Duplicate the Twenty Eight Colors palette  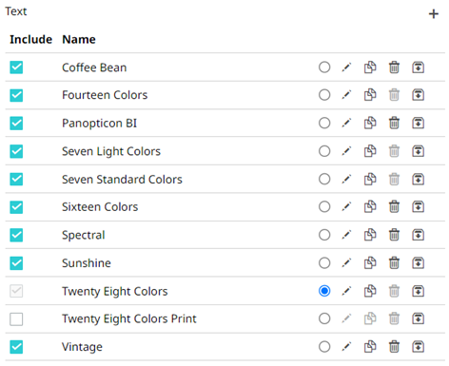pos(370,291)
